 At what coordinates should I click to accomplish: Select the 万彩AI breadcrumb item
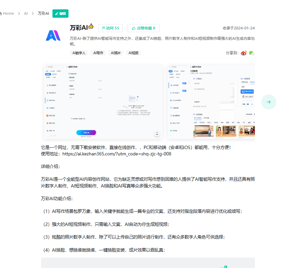(43, 13)
